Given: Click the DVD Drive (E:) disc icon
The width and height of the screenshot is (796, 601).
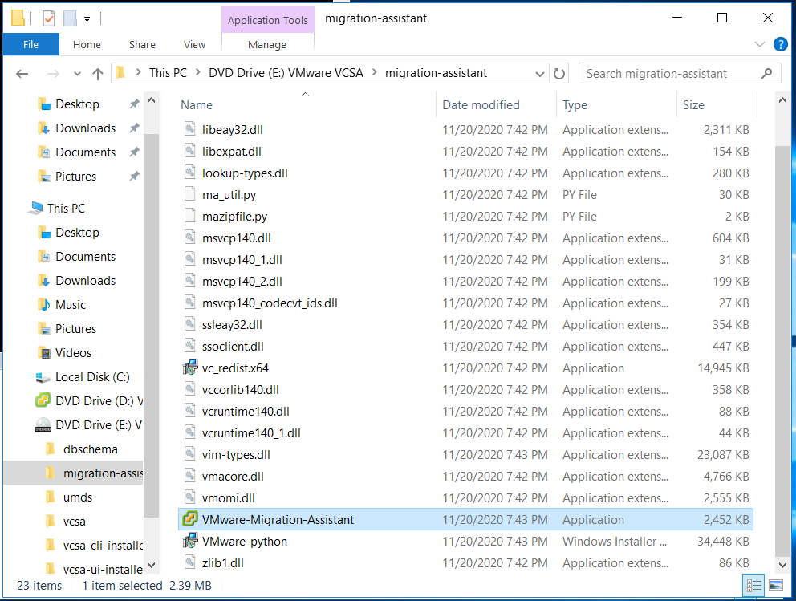Looking at the screenshot, I should click(x=43, y=424).
